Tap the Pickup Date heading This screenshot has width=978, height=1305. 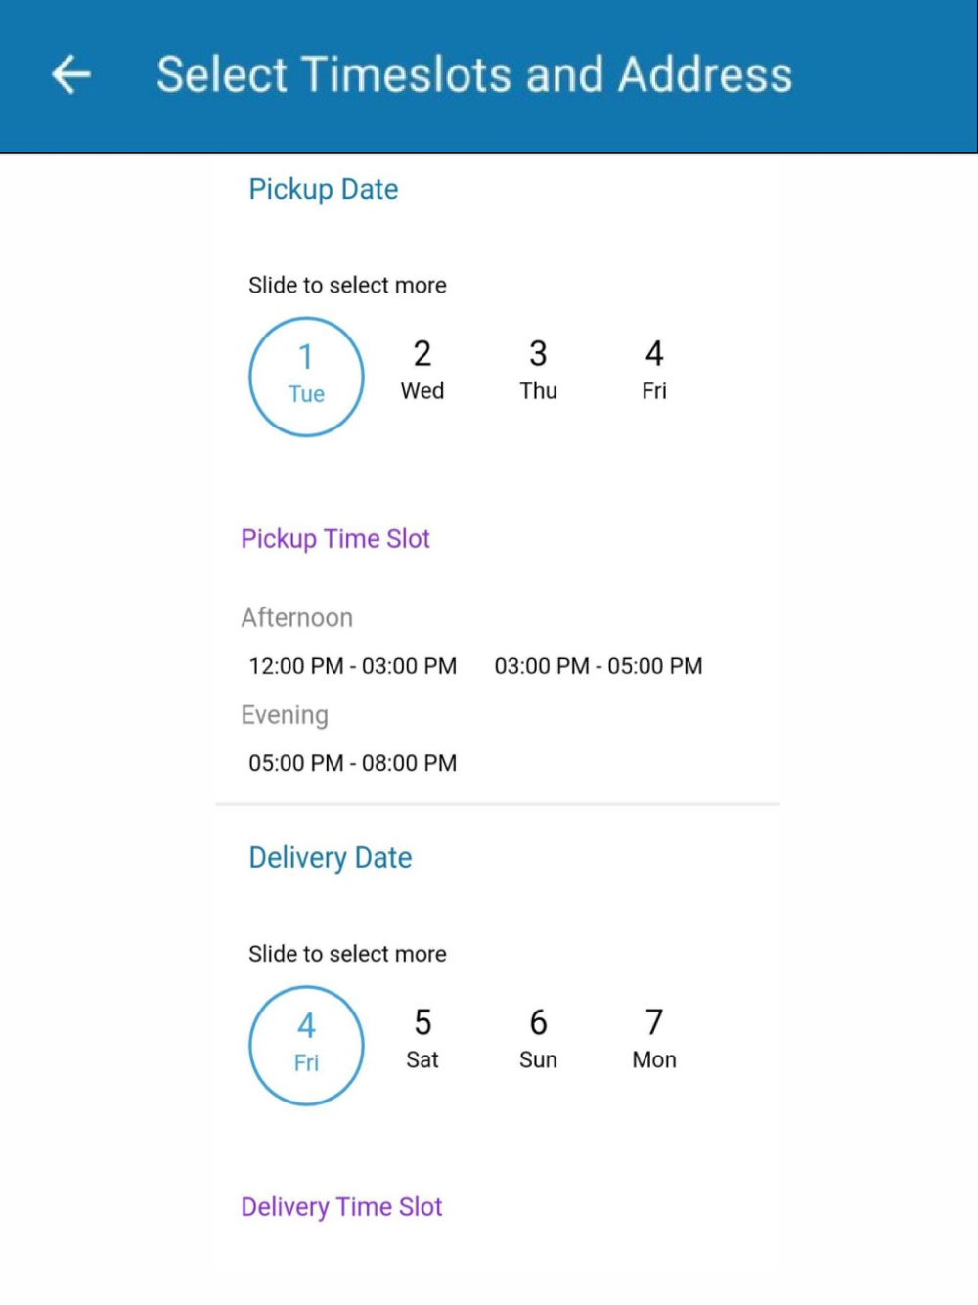(324, 189)
